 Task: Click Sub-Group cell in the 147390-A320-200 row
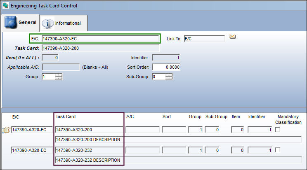point(212,130)
